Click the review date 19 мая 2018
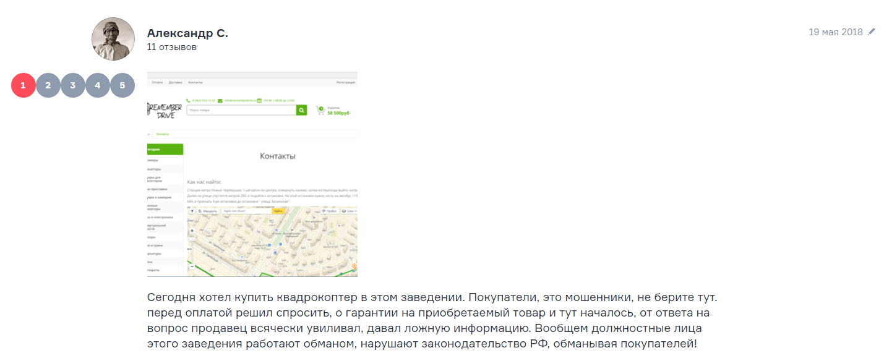Screen dimensions: 884x353 click(836, 32)
